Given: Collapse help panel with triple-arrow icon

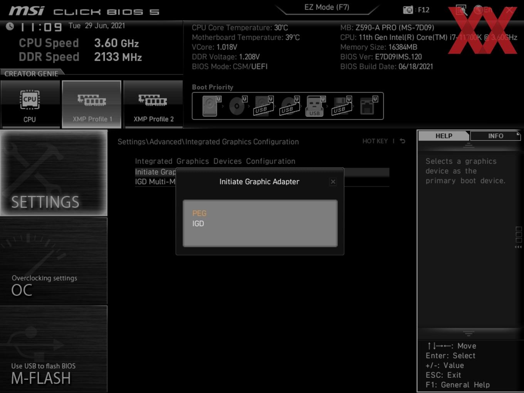Looking at the screenshot, I should point(518,247).
